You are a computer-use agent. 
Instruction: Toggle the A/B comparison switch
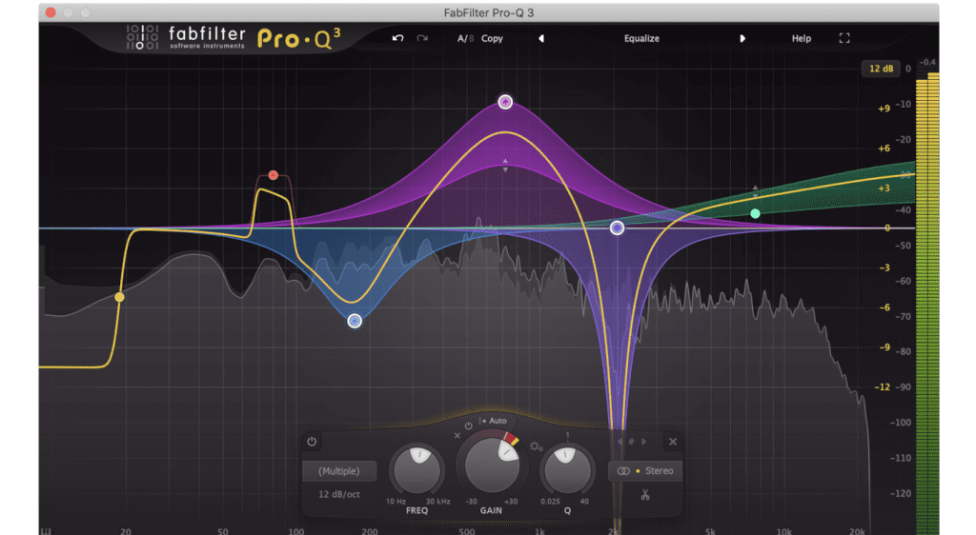click(x=465, y=38)
